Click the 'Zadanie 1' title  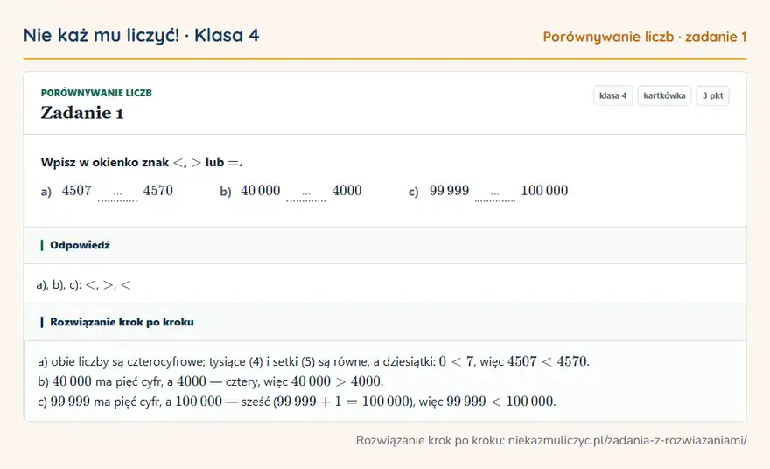pyautogui.click(x=82, y=113)
